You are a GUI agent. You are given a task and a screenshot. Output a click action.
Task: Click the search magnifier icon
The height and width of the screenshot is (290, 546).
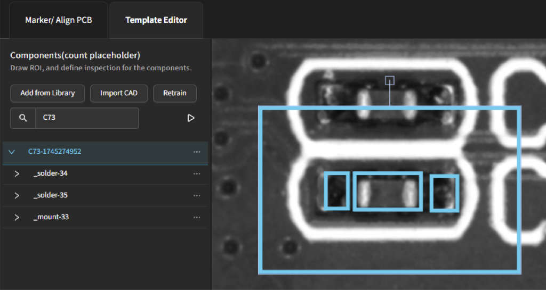coord(23,118)
